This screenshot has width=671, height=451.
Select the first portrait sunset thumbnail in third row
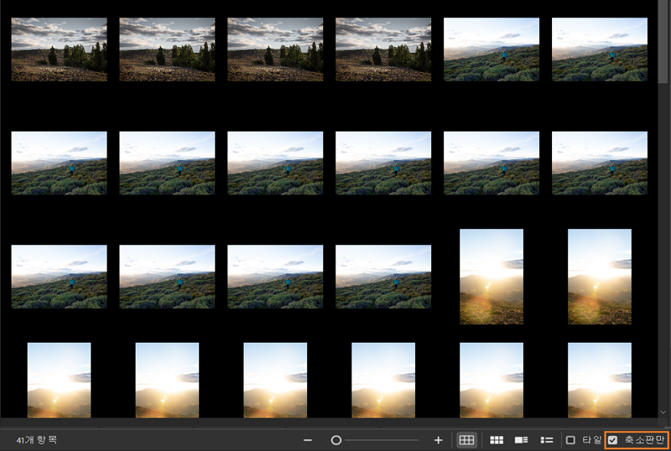(x=492, y=277)
